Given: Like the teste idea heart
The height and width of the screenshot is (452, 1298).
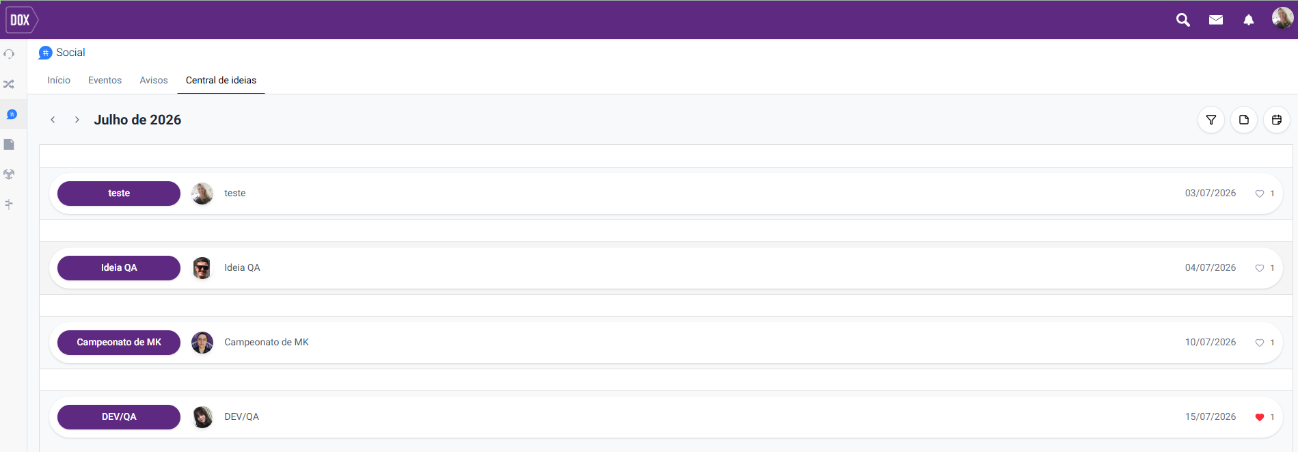Looking at the screenshot, I should point(1259,194).
